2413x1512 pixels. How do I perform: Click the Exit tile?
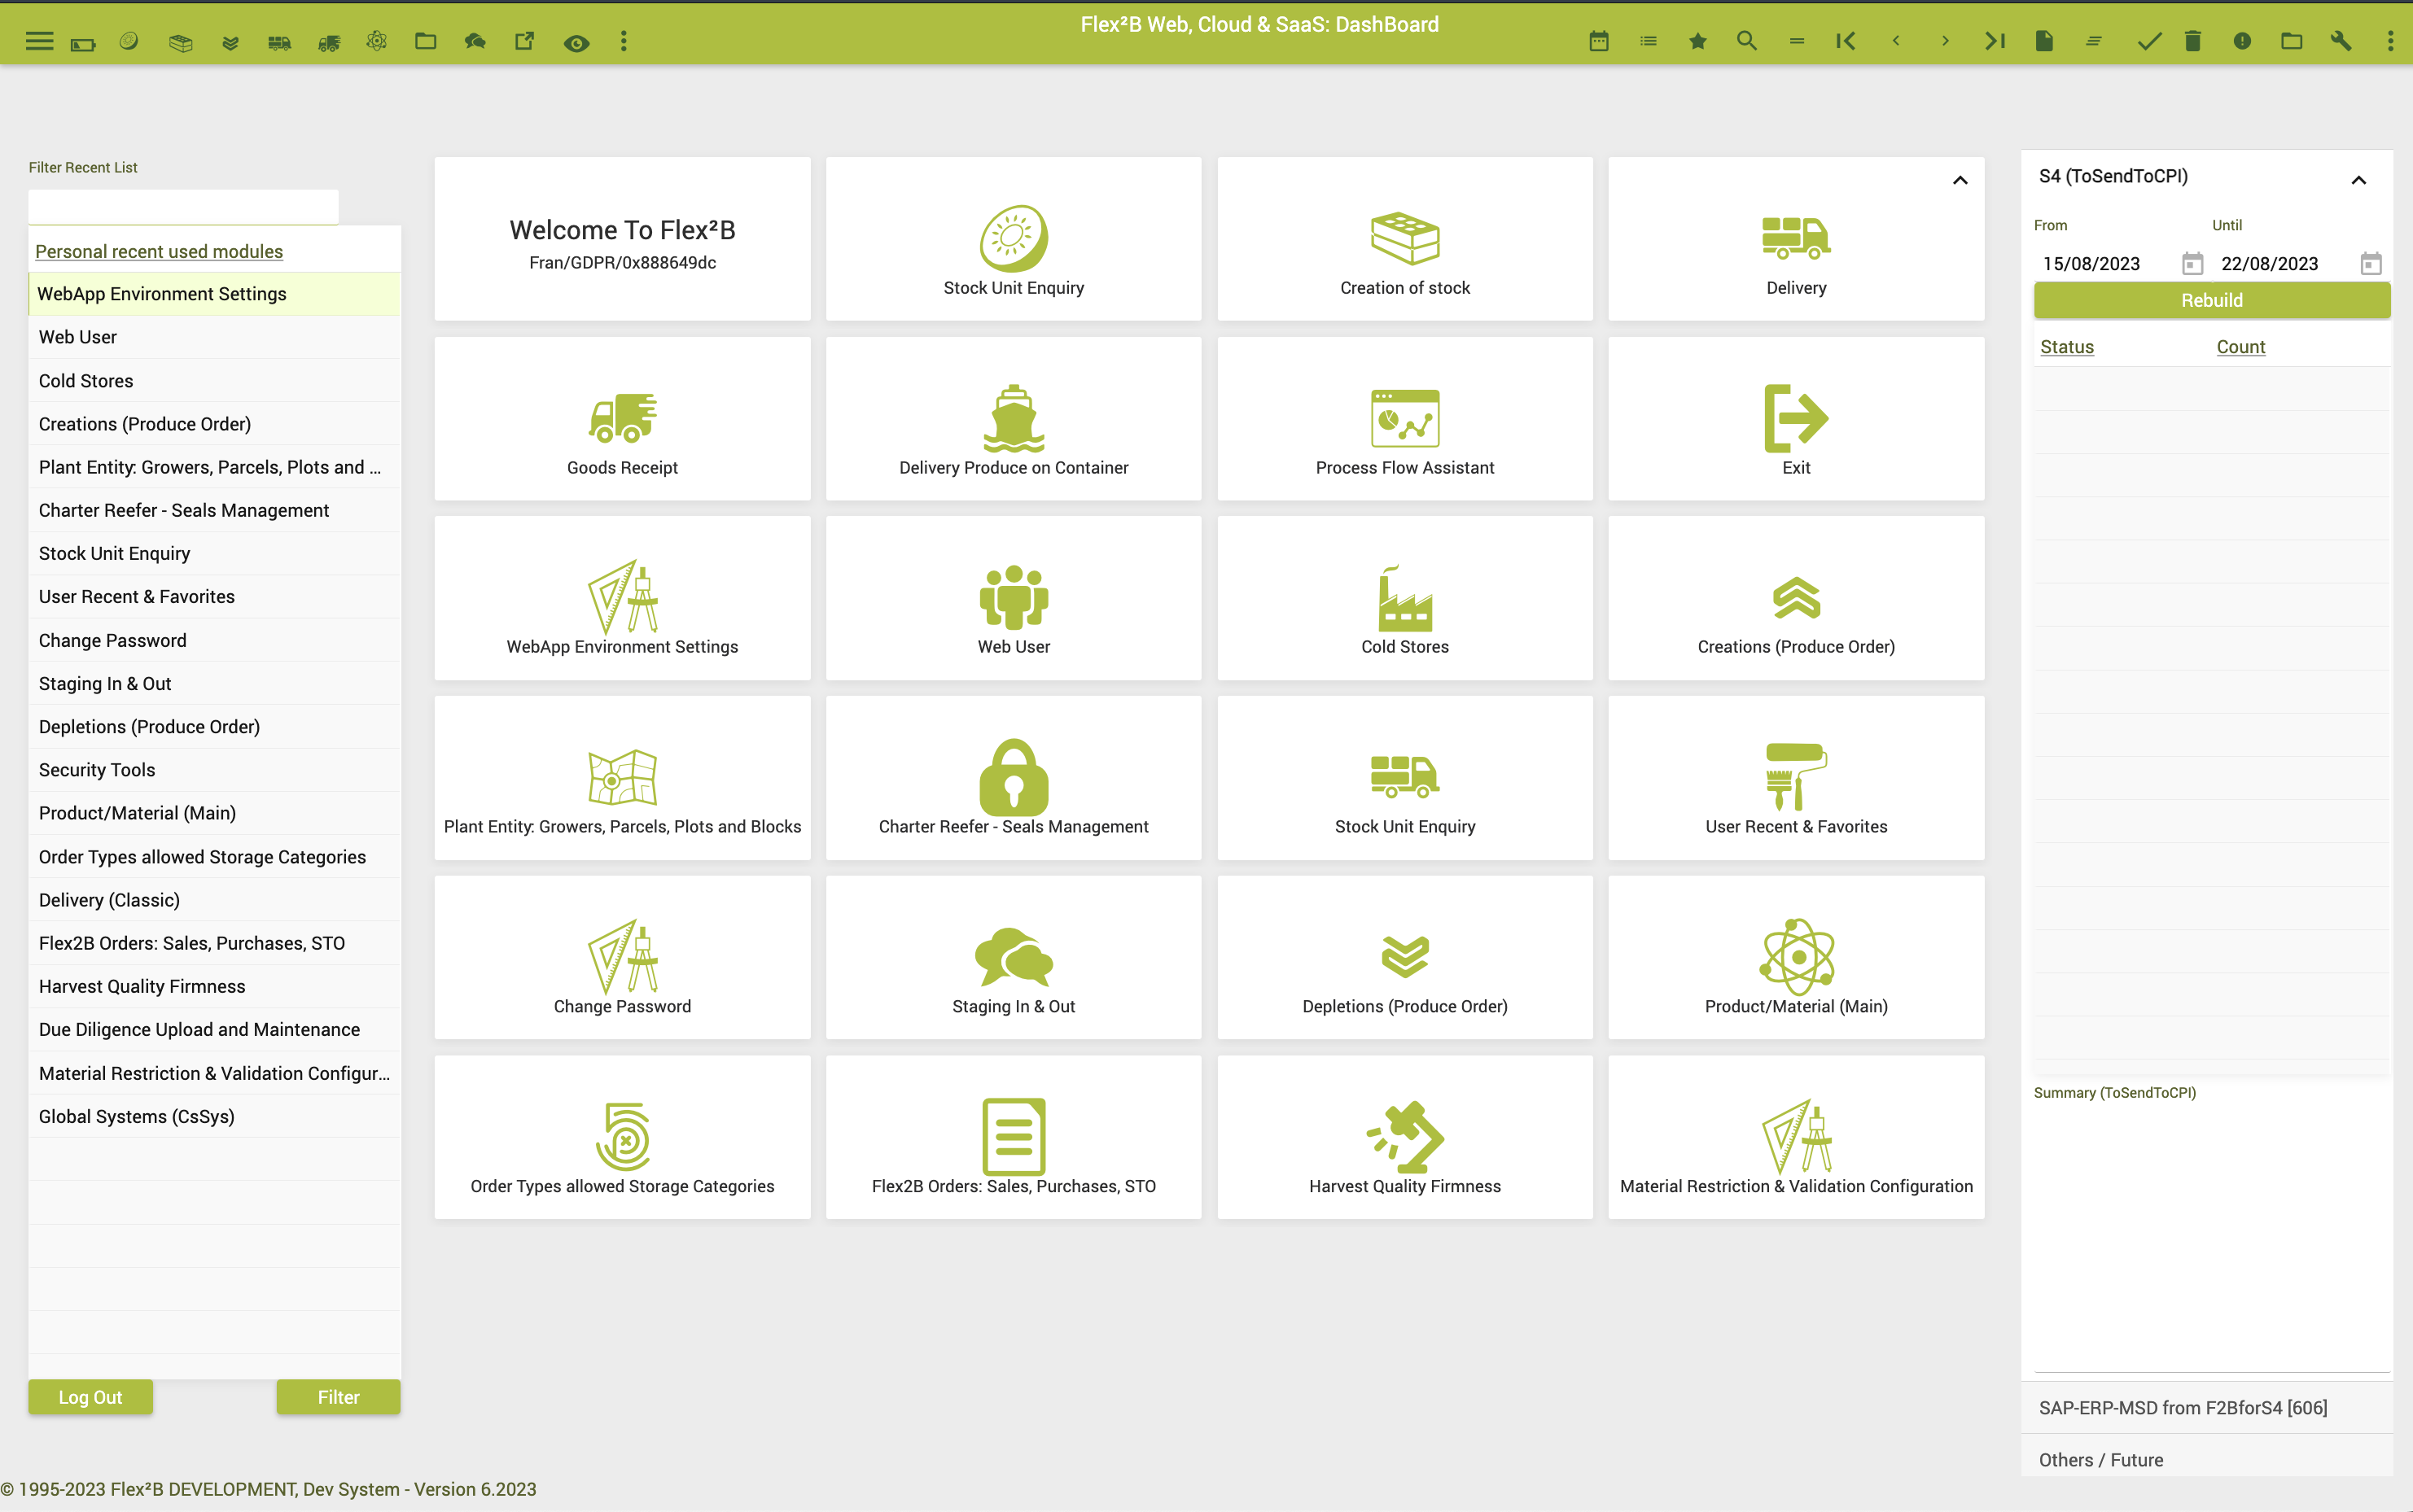pyautogui.click(x=1796, y=419)
